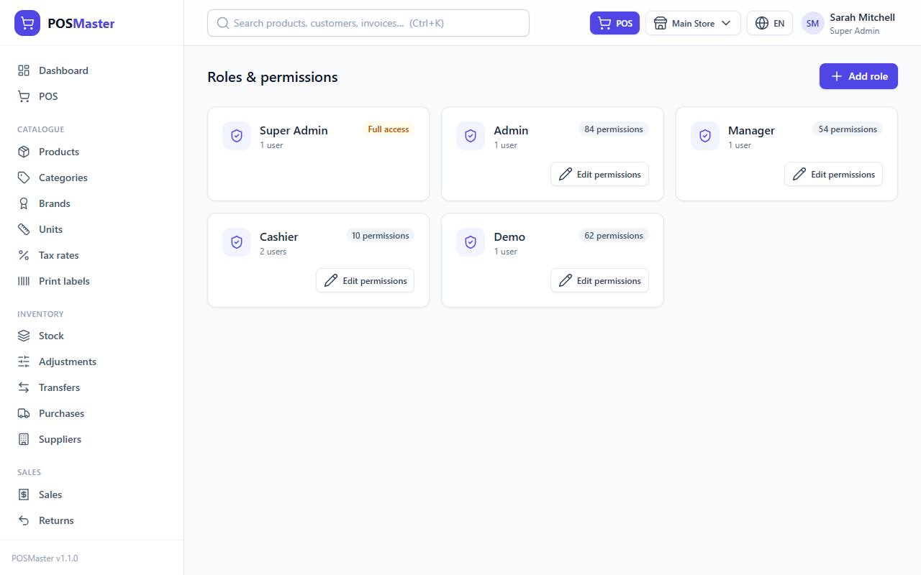Click the 54 permissions badge
Screen dimensions: 921x575
pos(848,129)
